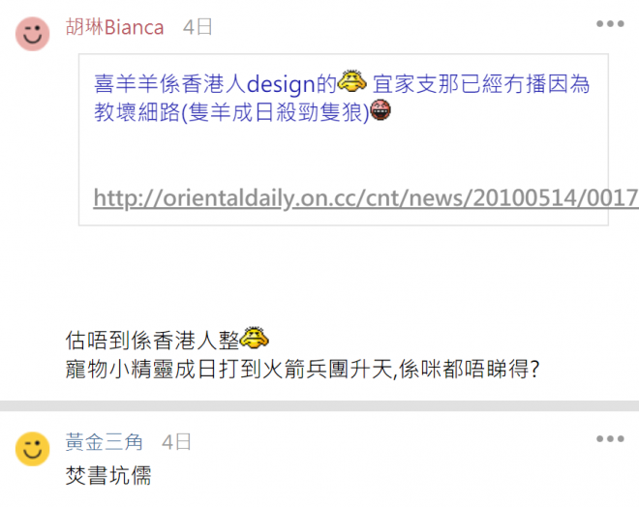Image resolution: width=639 pixels, height=507 pixels.
Task: Click the 4日 timestamp beside 黃金三角
Action: tap(176, 442)
